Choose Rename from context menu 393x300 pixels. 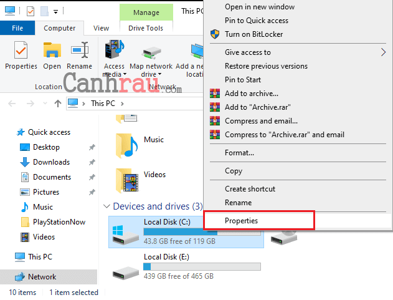[x=238, y=203]
